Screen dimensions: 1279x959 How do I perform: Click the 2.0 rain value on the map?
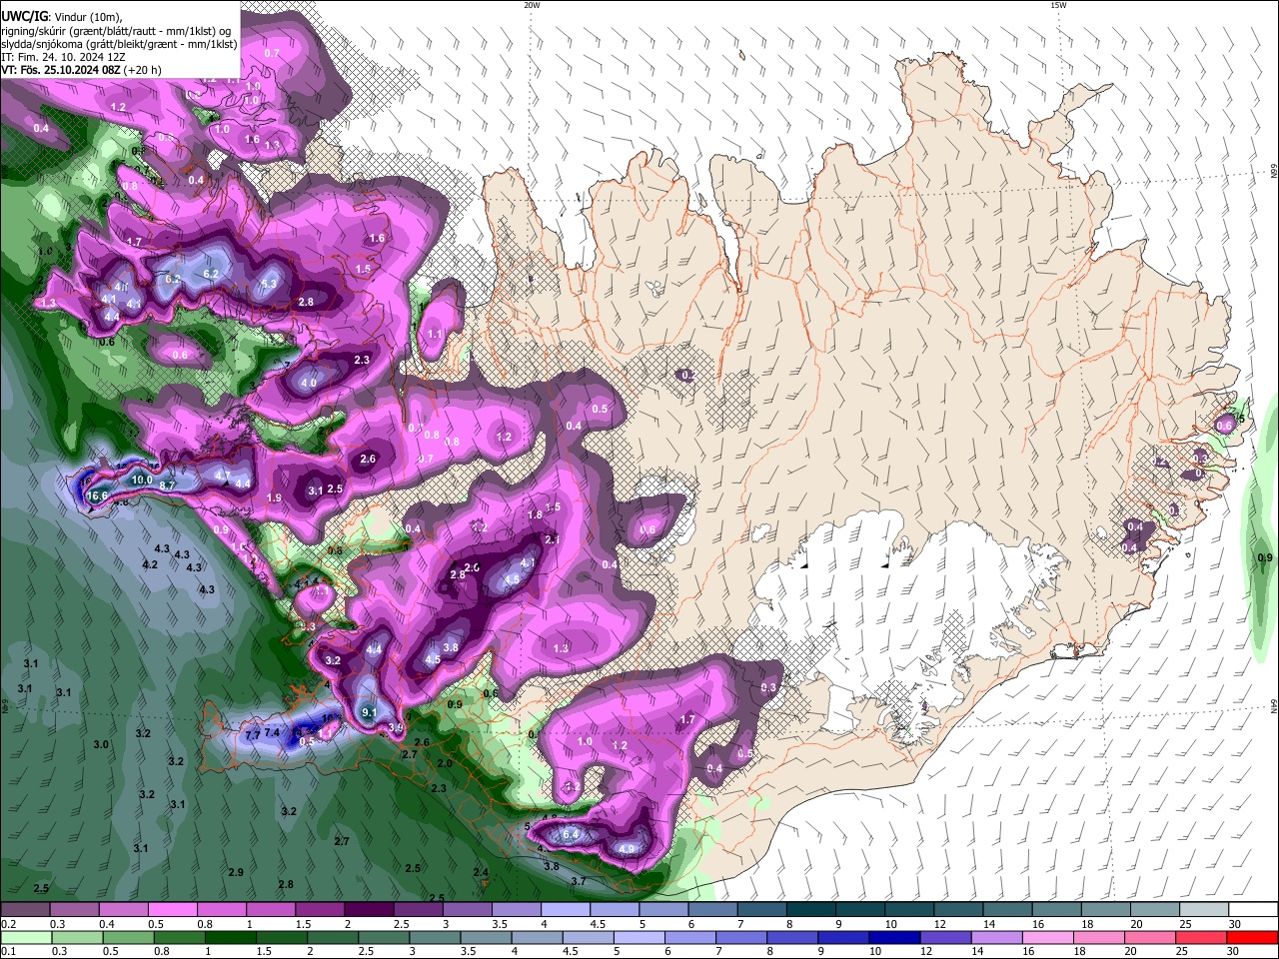[x=445, y=763]
